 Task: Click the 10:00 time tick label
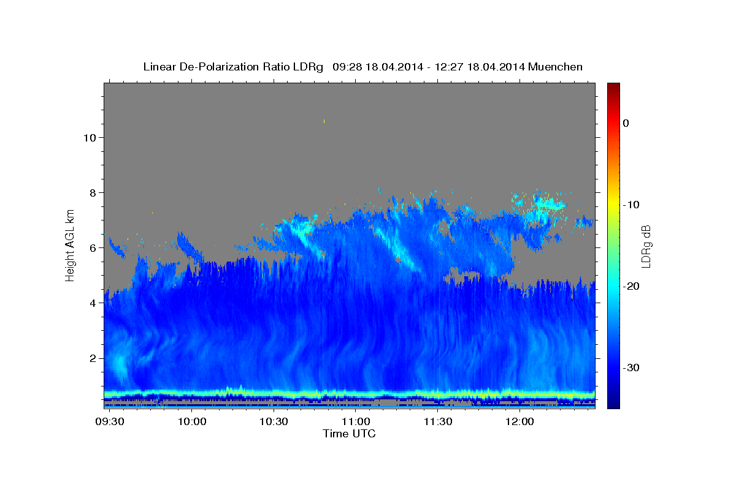(192, 422)
